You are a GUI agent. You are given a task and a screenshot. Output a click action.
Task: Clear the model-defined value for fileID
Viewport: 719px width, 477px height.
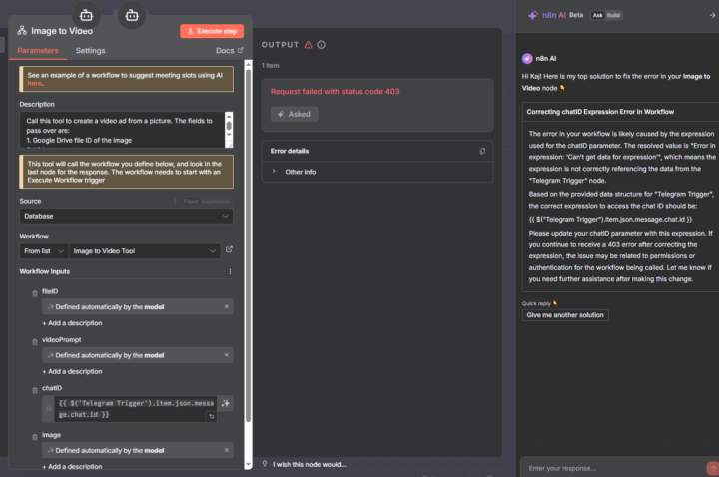[x=227, y=306]
